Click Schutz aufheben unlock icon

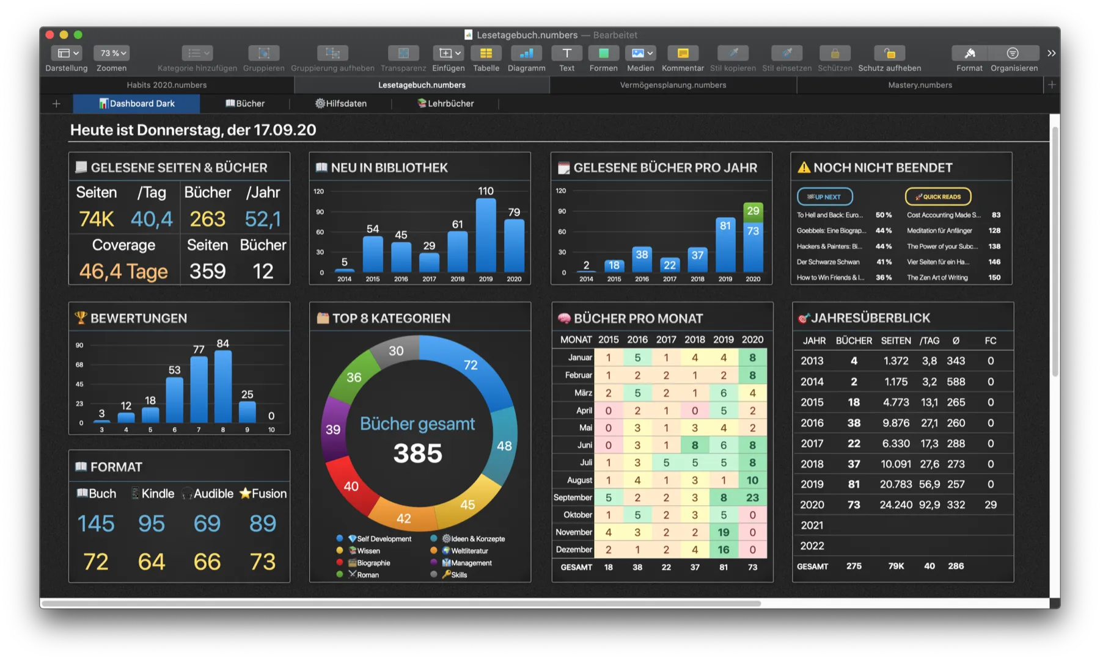coord(889,54)
